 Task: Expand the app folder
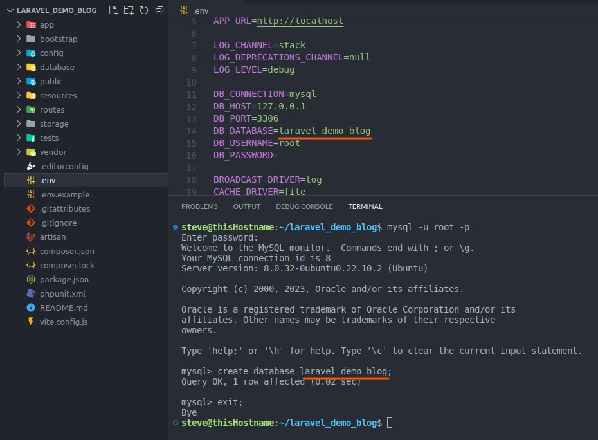(x=46, y=24)
